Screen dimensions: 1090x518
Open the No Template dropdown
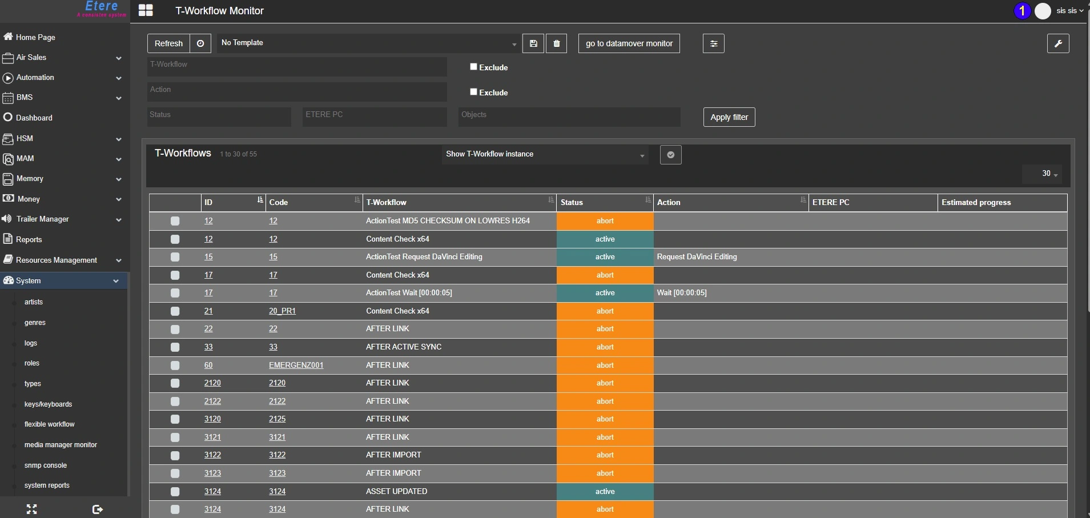point(368,43)
